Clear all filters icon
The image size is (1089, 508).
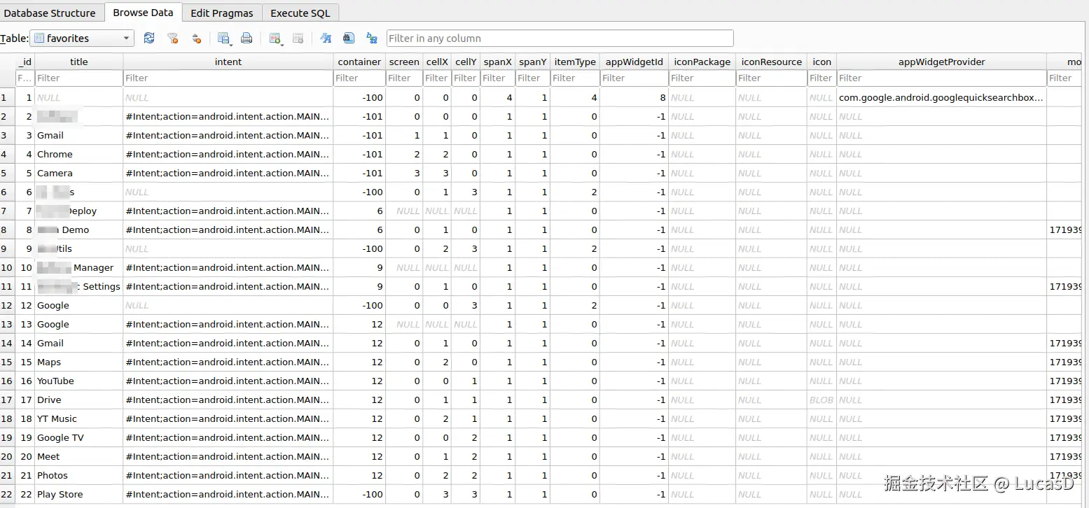(x=172, y=38)
